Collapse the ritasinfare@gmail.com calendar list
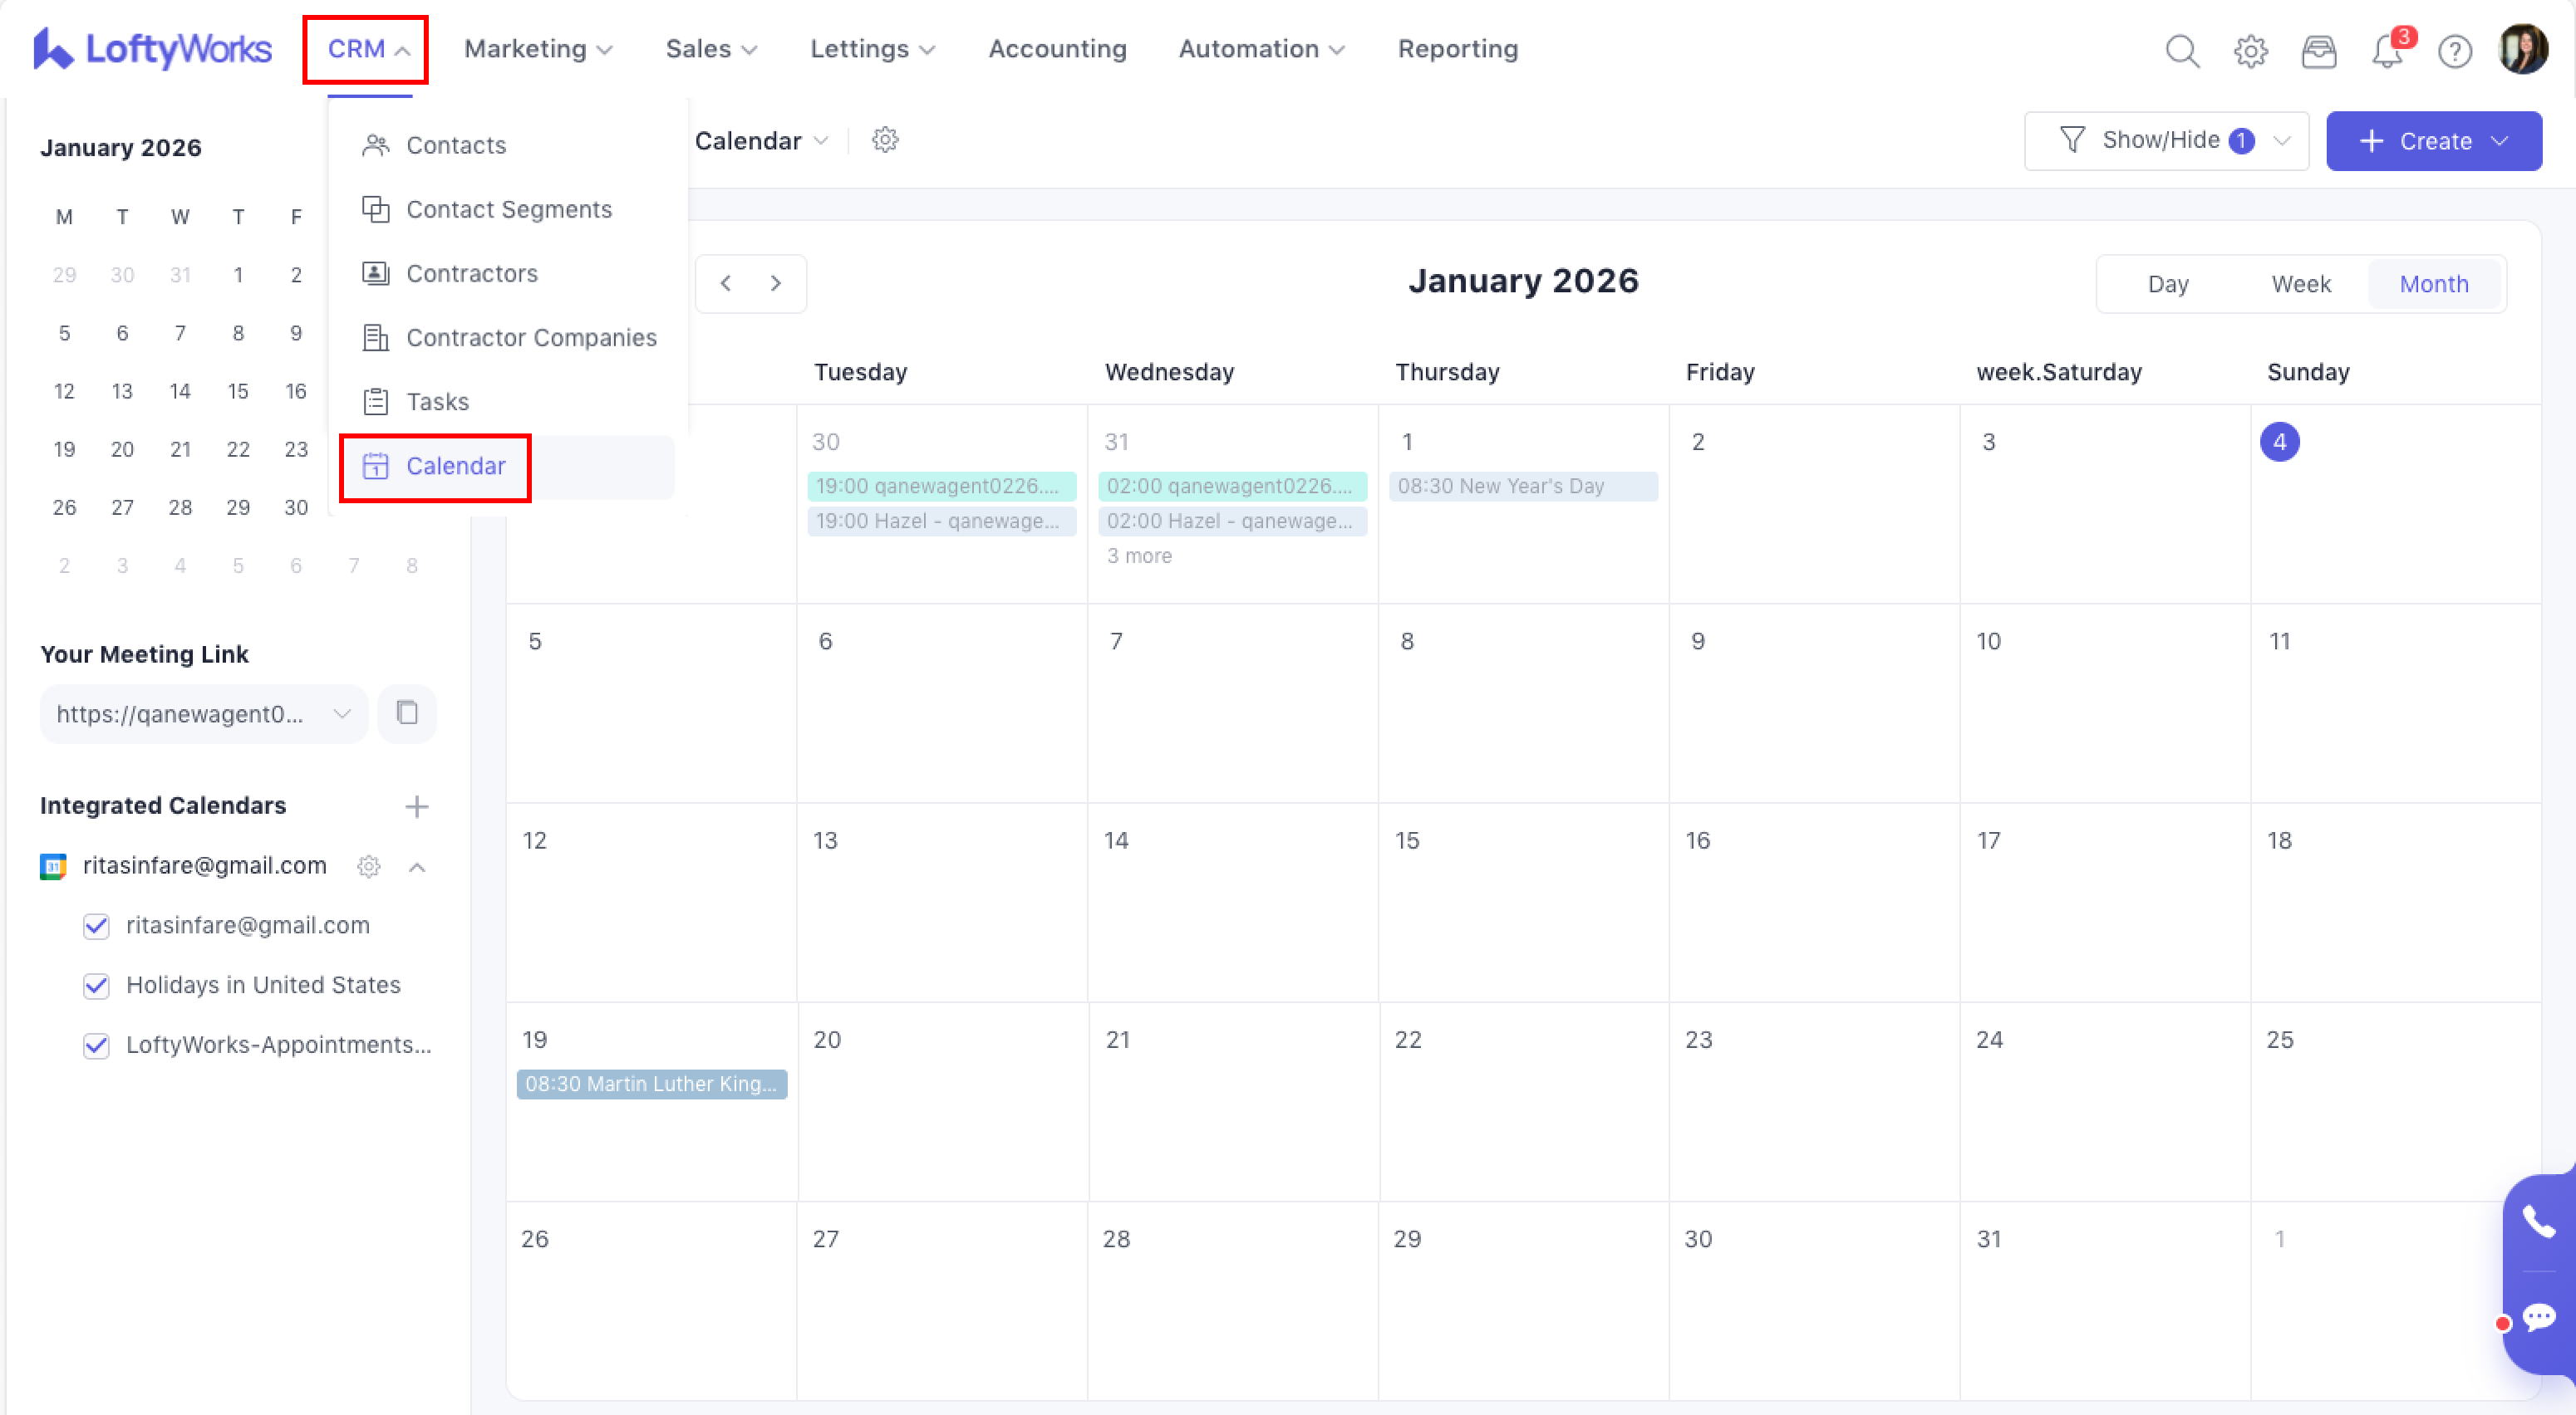The height and width of the screenshot is (1415, 2576). click(417, 866)
